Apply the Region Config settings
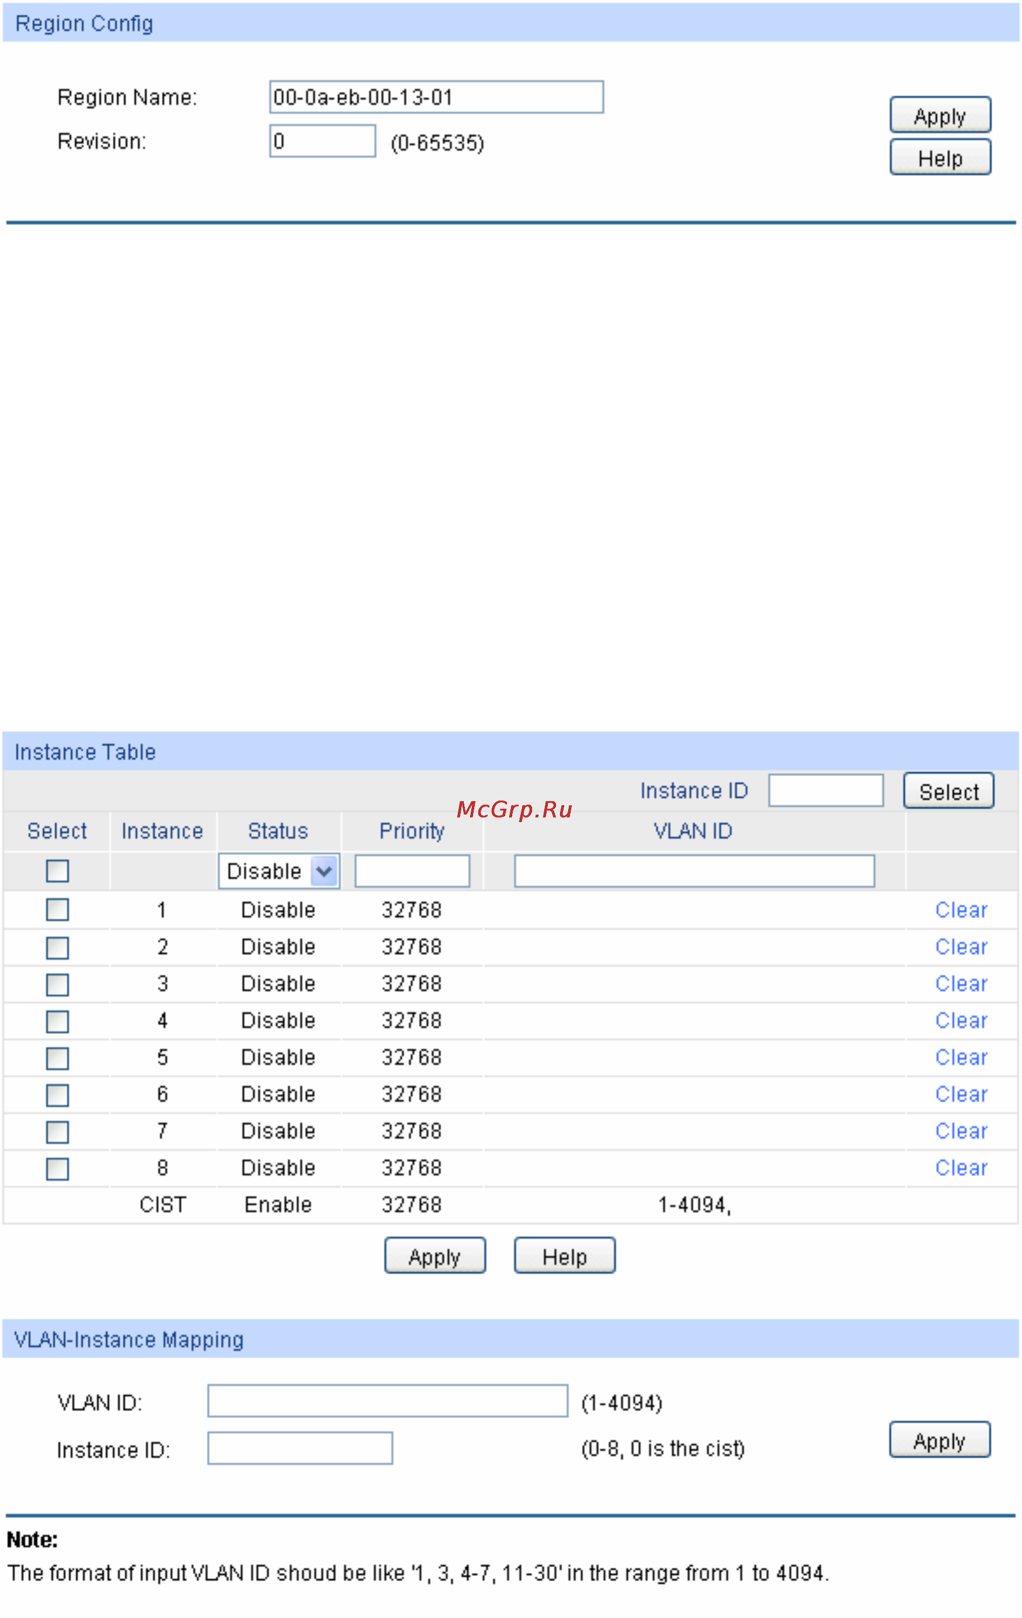 point(940,115)
